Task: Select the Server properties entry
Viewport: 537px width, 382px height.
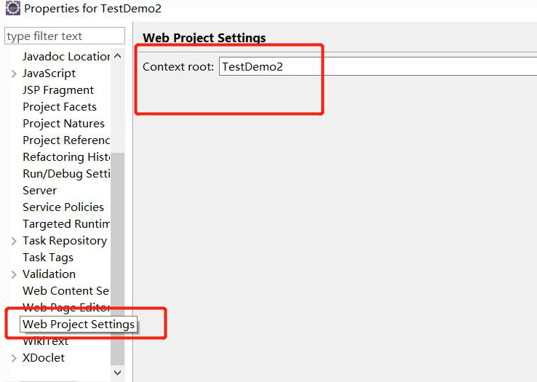Action: (x=39, y=191)
